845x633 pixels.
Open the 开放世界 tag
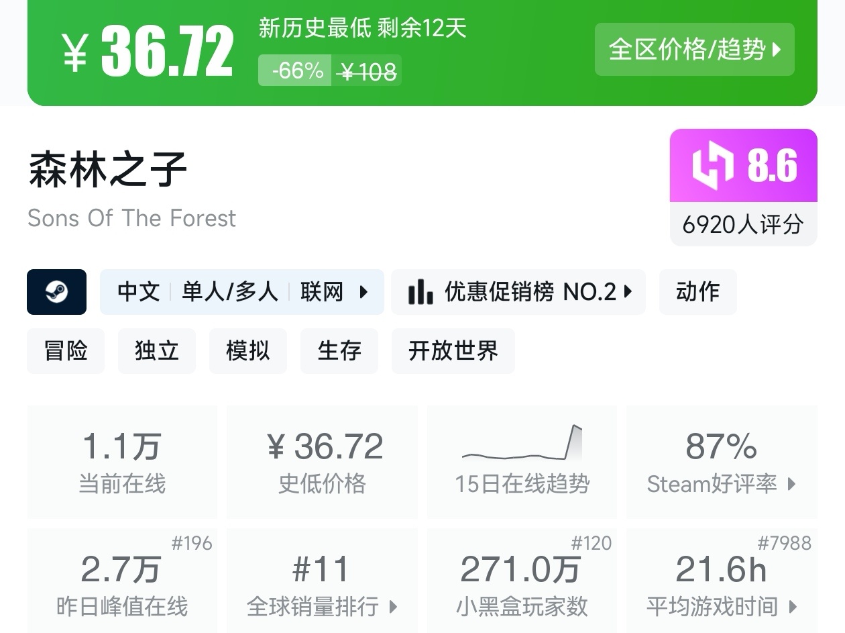[453, 350]
